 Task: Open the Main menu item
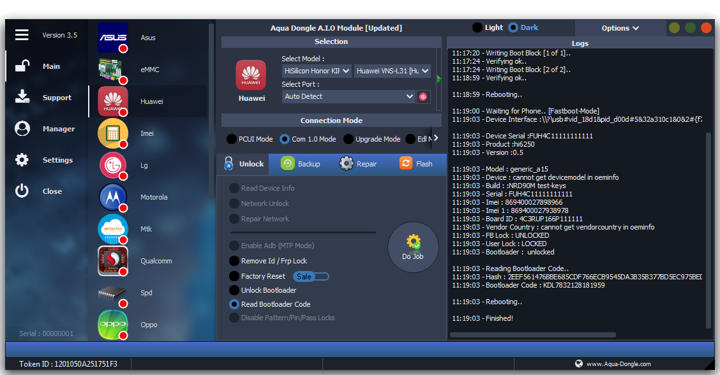coord(52,66)
